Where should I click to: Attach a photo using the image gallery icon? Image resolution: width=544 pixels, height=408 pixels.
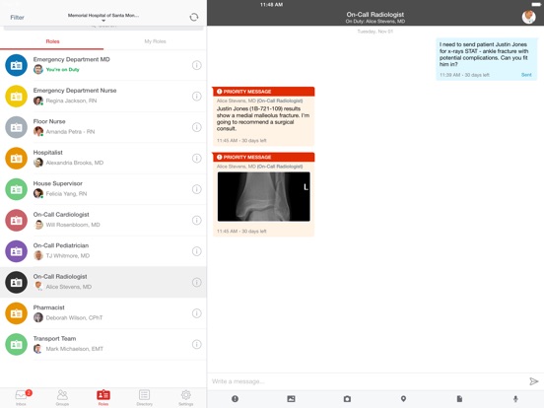[x=291, y=399]
